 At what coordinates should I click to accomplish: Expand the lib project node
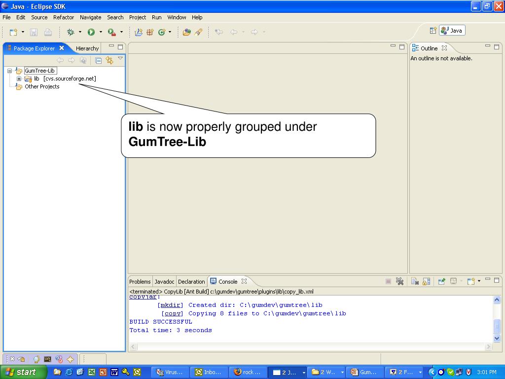[x=19, y=78]
